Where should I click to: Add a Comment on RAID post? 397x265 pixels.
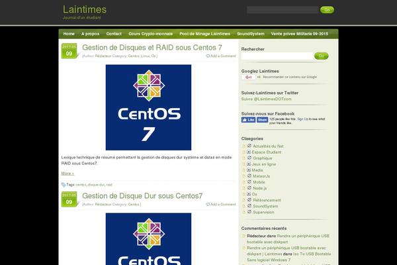click(223, 56)
